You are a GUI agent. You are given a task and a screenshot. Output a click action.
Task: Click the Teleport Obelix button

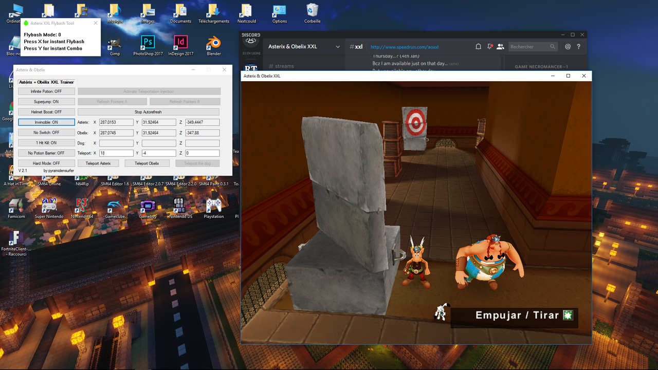point(147,163)
